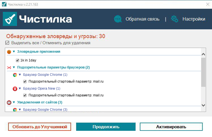Click red scissors icon for browser parameters
Viewport: 212px width, 137px height.
(x=9, y=67)
